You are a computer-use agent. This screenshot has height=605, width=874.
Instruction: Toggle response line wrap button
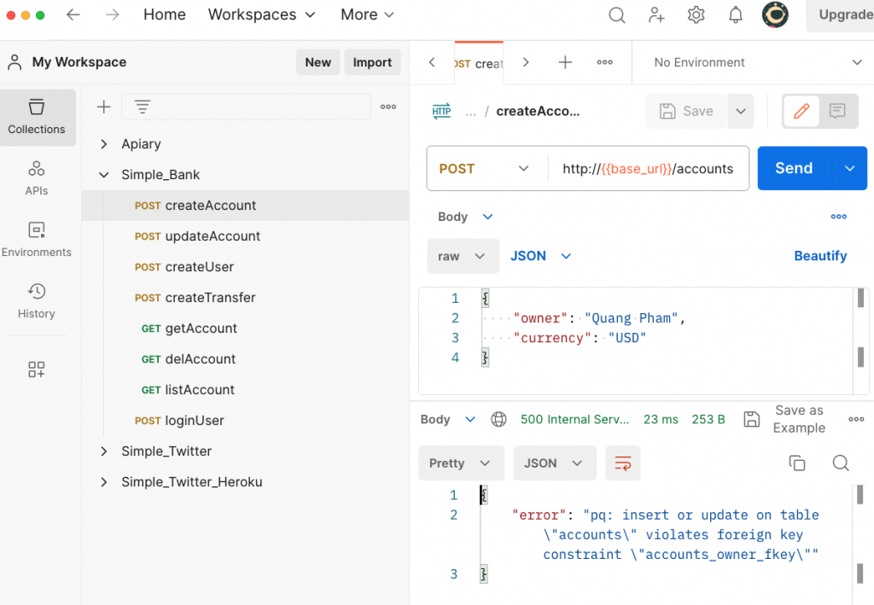623,463
